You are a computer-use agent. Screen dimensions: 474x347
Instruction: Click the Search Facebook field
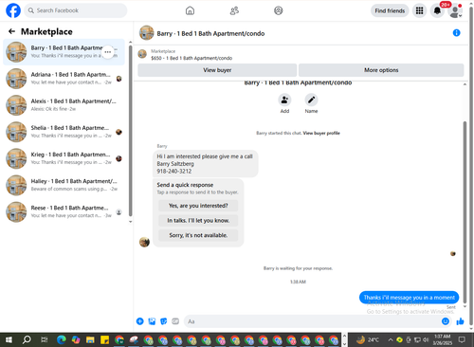[76, 10]
